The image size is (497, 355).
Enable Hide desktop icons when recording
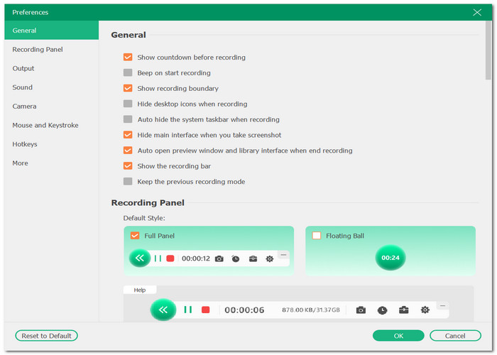point(128,104)
